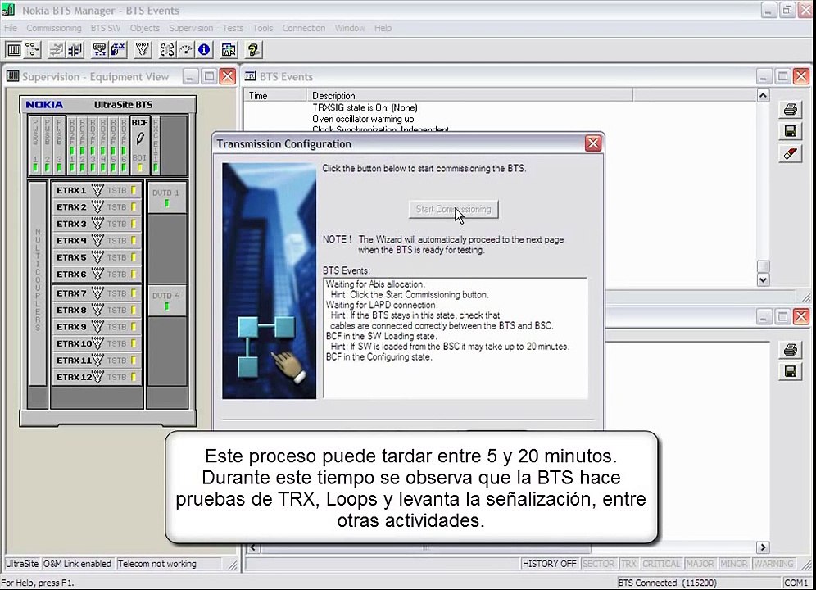Open the BTS SW menu
Image resolution: width=816 pixels, height=590 pixels.
pos(105,28)
